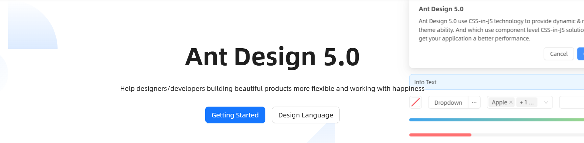This screenshot has width=584, height=143.
Task: Click the blue confirm button next to Cancel
Action: pos(581,54)
